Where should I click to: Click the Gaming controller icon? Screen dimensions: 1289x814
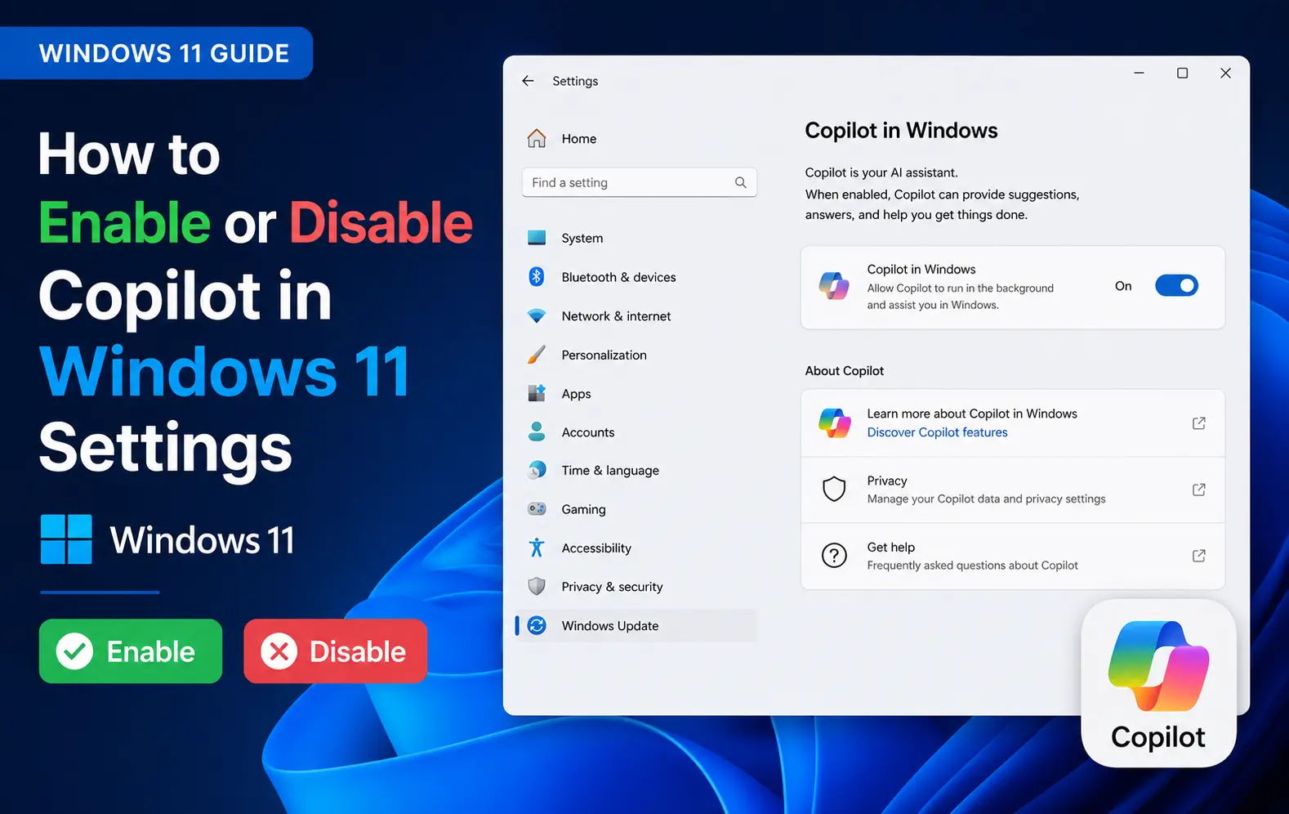537,508
